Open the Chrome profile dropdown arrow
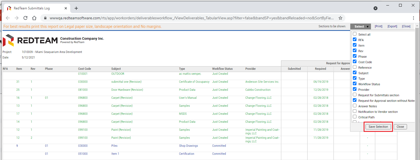This screenshot has width=420, height=160. tap(376, 8)
